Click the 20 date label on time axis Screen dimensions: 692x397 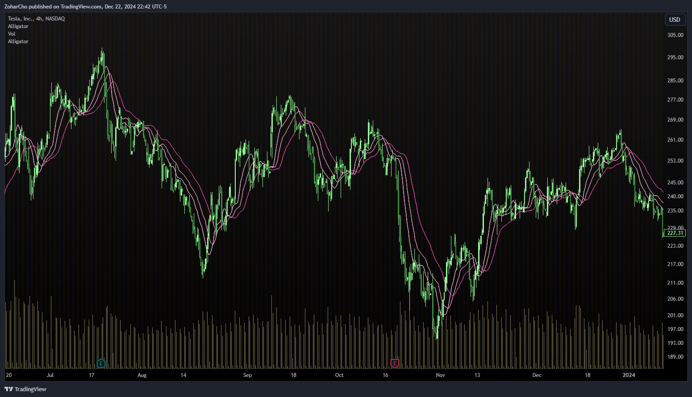coord(9,375)
